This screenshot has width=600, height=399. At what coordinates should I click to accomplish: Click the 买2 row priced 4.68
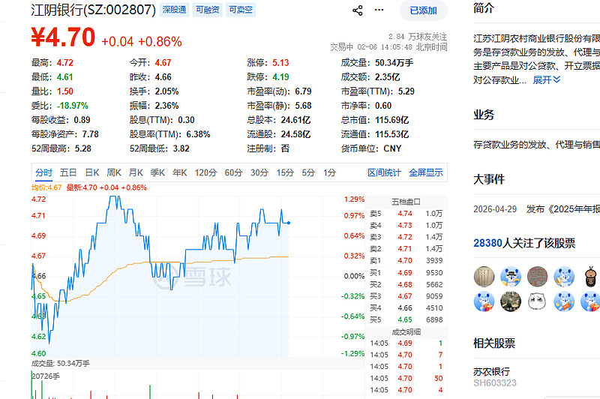[406, 284]
